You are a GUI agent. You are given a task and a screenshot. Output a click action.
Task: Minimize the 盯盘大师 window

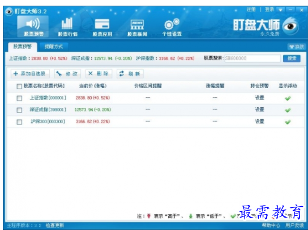pyautogui.click(x=291, y=10)
